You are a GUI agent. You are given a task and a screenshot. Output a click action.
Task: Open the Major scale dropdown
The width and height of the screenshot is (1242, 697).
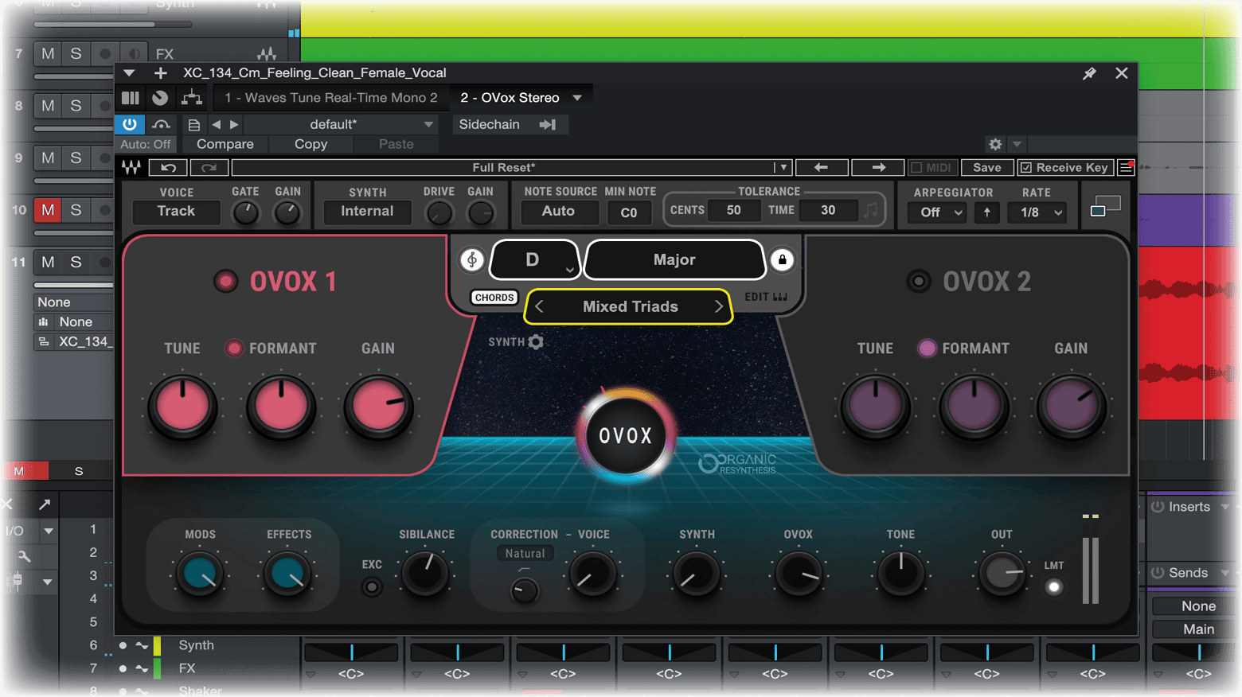674,259
